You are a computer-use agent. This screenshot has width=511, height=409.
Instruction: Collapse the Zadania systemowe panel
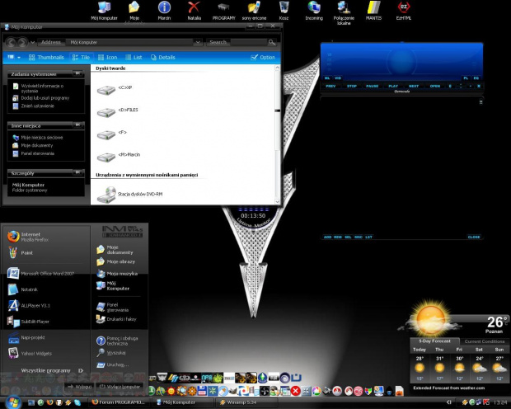point(77,73)
